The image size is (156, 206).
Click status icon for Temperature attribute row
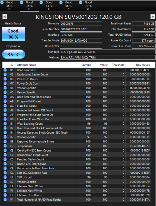(5, 146)
